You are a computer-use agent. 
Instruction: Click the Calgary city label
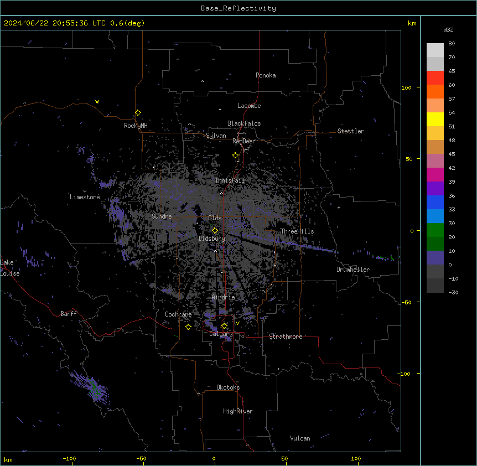[221, 334]
